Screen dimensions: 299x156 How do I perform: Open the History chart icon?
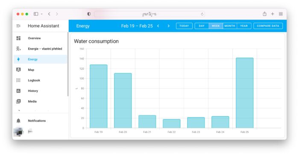click(x=18, y=91)
